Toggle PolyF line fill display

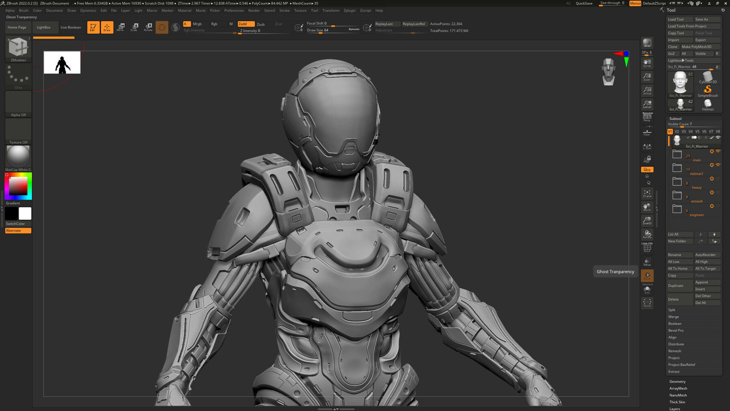[x=647, y=247]
